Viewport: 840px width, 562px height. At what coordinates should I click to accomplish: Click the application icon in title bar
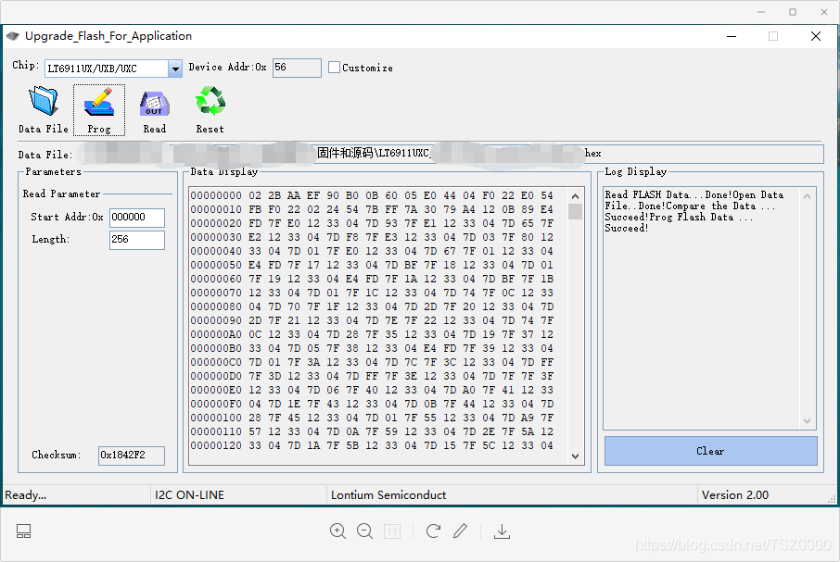point(12,36)
